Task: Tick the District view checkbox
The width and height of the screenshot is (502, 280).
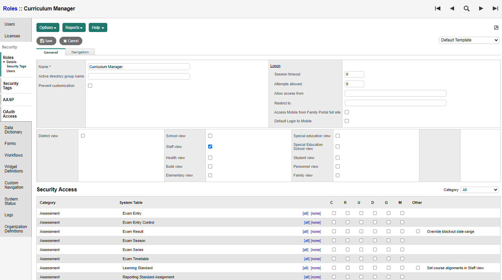Action: coord(83,136)
